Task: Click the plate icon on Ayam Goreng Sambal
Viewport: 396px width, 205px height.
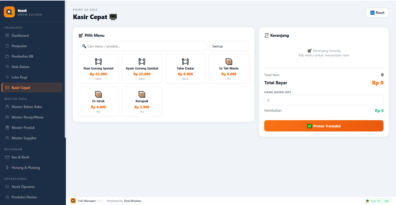Action: [142, 61]
